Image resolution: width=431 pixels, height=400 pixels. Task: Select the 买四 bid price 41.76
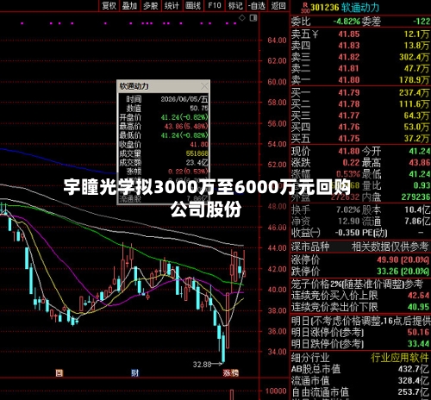click(x=349, y=127)
